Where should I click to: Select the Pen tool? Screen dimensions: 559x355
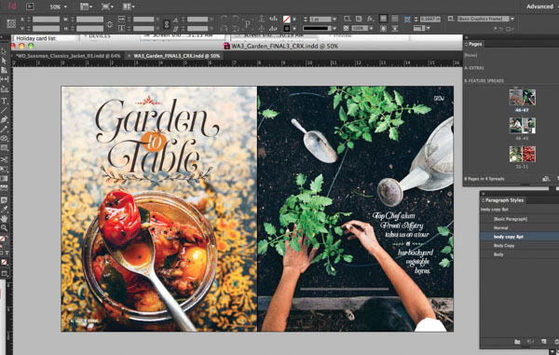pyautogui.click(x=4, y=120)
